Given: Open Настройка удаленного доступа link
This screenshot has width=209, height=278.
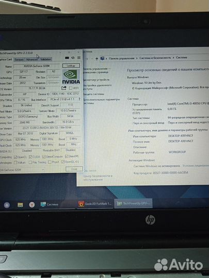Looking at the screenshot, I should pyautogui.click(x=97, y=87).
